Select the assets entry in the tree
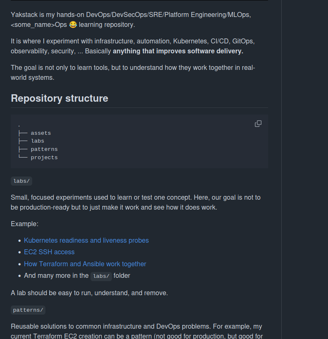The width and height of the screenshot is (328, 339). 41,133
